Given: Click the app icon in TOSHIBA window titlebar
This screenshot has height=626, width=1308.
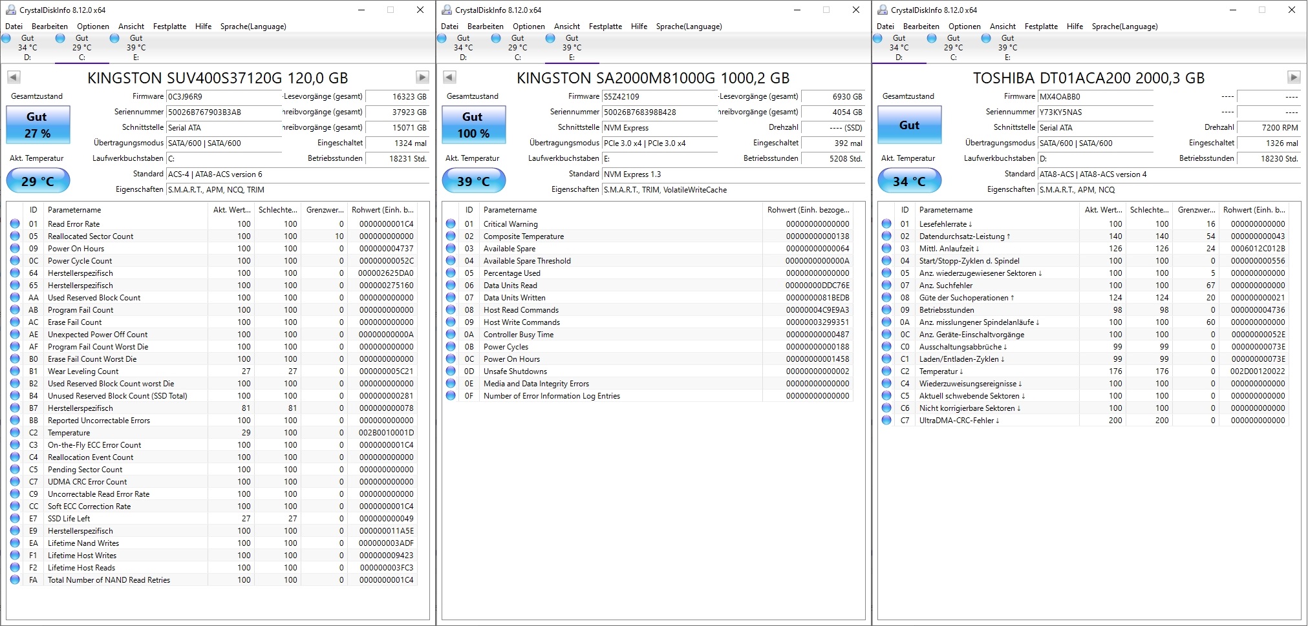Looking at the screenshot, I should pos(882,10).
